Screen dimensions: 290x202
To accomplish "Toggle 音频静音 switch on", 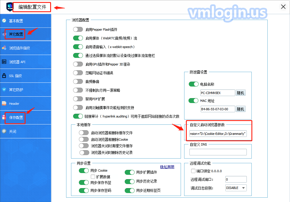I will coord(78,82).
